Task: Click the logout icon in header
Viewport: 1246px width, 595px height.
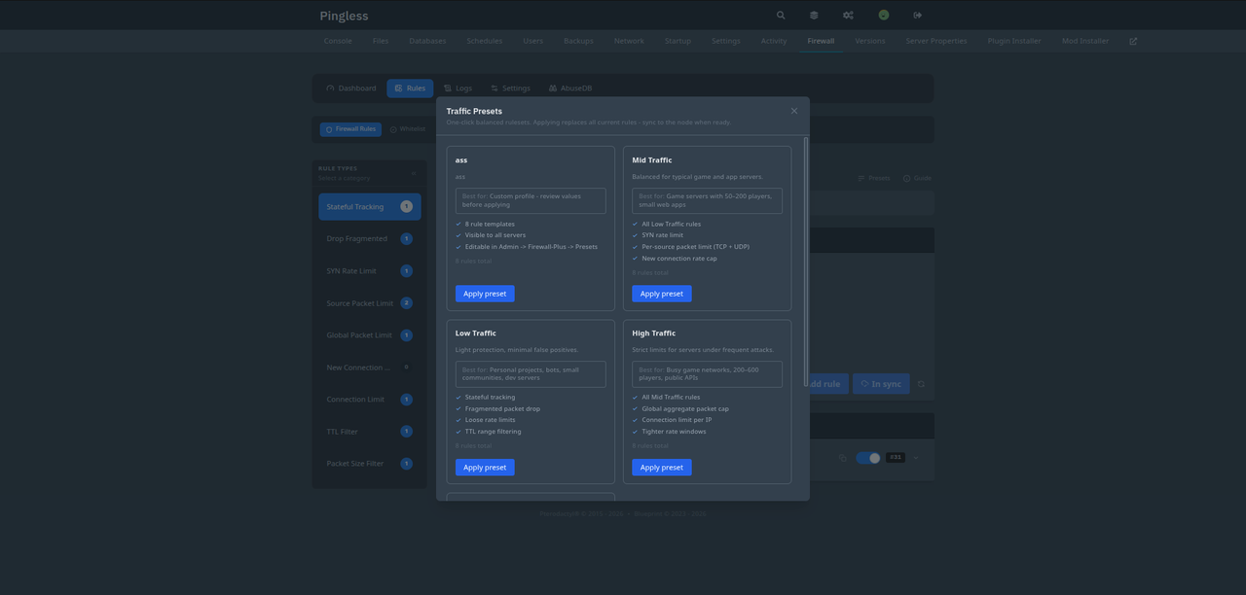Action: pyautogui.click(x=918, y=16)
